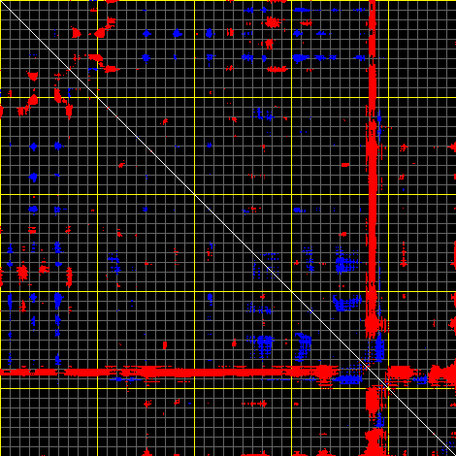456x456 pixels.
Task: Select the red blob at the right end of the horizontal band
Action: pyautogui.click(x=442, y=373)
